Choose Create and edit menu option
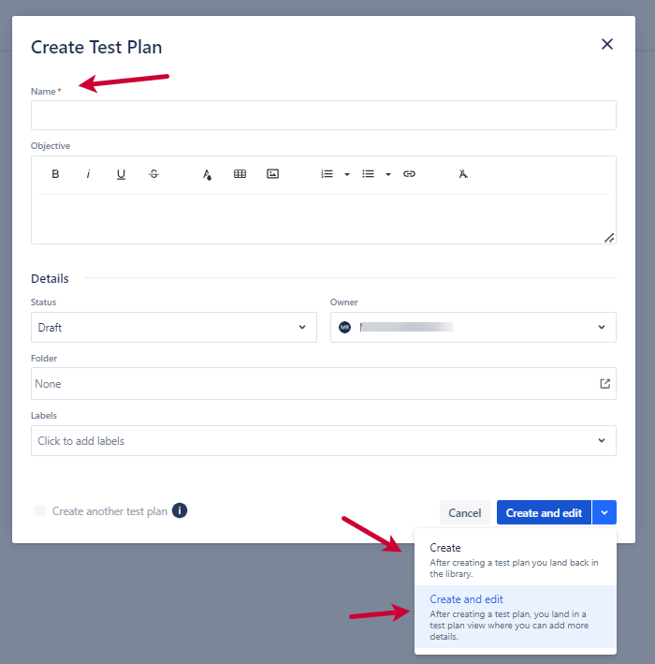The height and width of the screenshot is (664, 655). pyautogui.click(x=516, y=617)
